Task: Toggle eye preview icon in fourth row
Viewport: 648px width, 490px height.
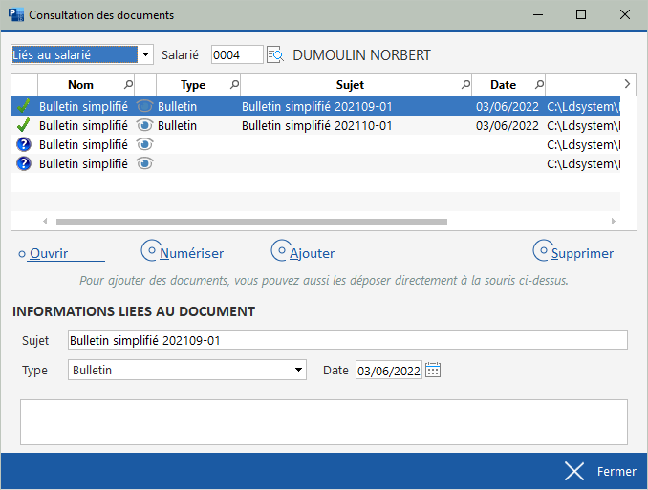Action: pyautogui.click(x=144, y=163)
